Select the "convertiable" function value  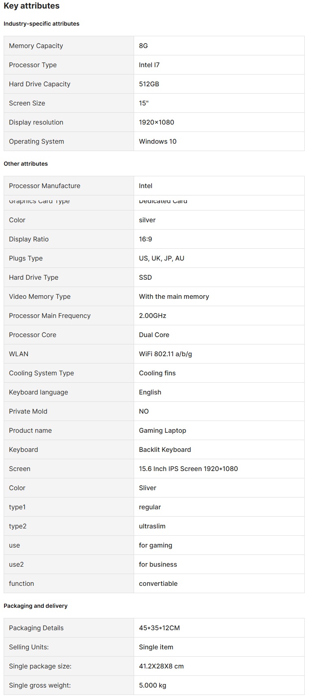point(158,583)
